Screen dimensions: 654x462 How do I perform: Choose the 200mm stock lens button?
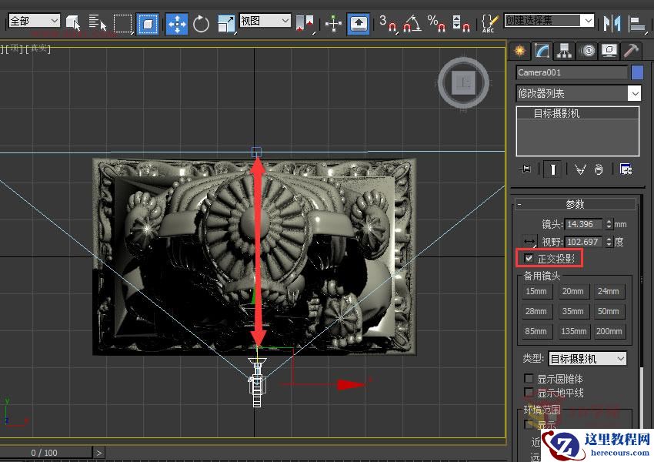(609, 332)
